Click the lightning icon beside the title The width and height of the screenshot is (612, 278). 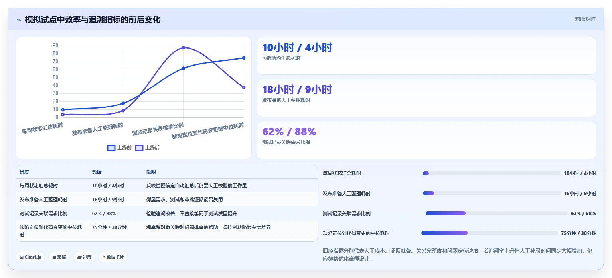pos(19,20)
